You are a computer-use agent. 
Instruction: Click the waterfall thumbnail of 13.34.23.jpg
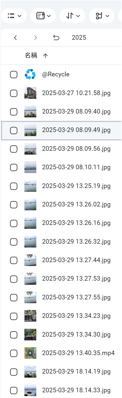coord(30,316)
